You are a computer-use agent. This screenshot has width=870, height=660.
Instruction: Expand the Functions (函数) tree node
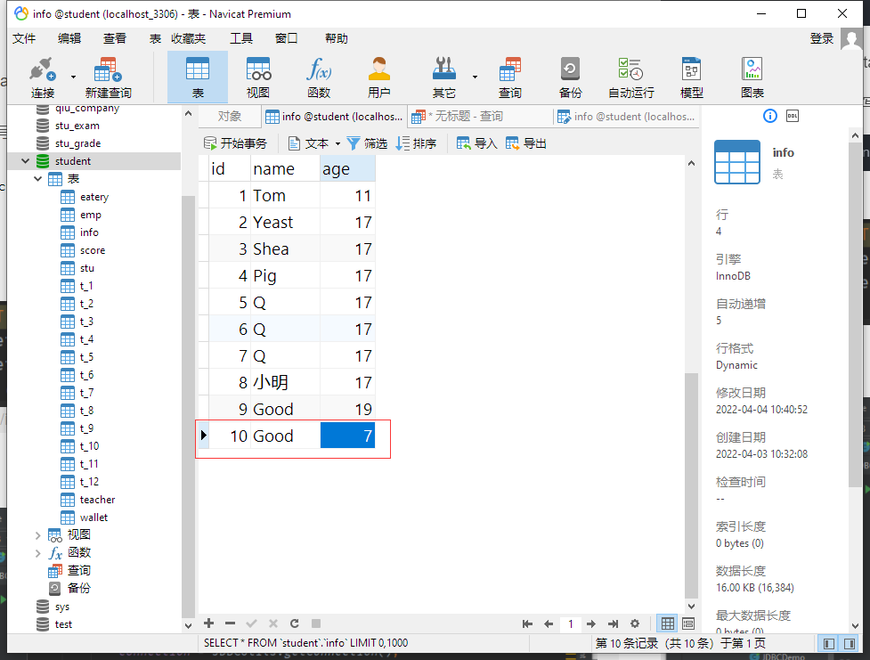pyautogui.click(x=37, y=553)
